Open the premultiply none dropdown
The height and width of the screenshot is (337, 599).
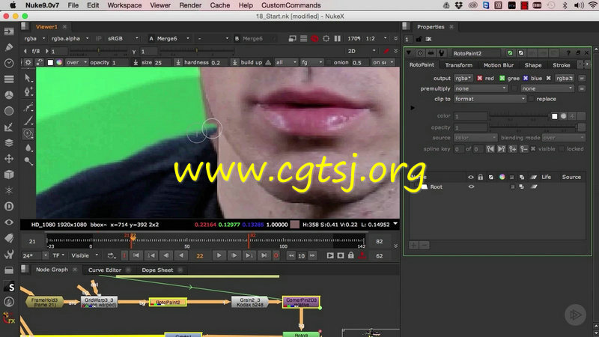click(481, 88)
